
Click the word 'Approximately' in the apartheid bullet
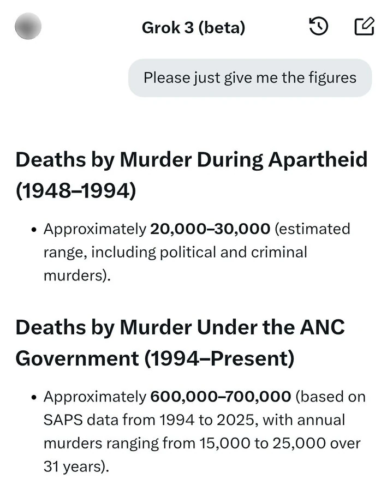95,230
